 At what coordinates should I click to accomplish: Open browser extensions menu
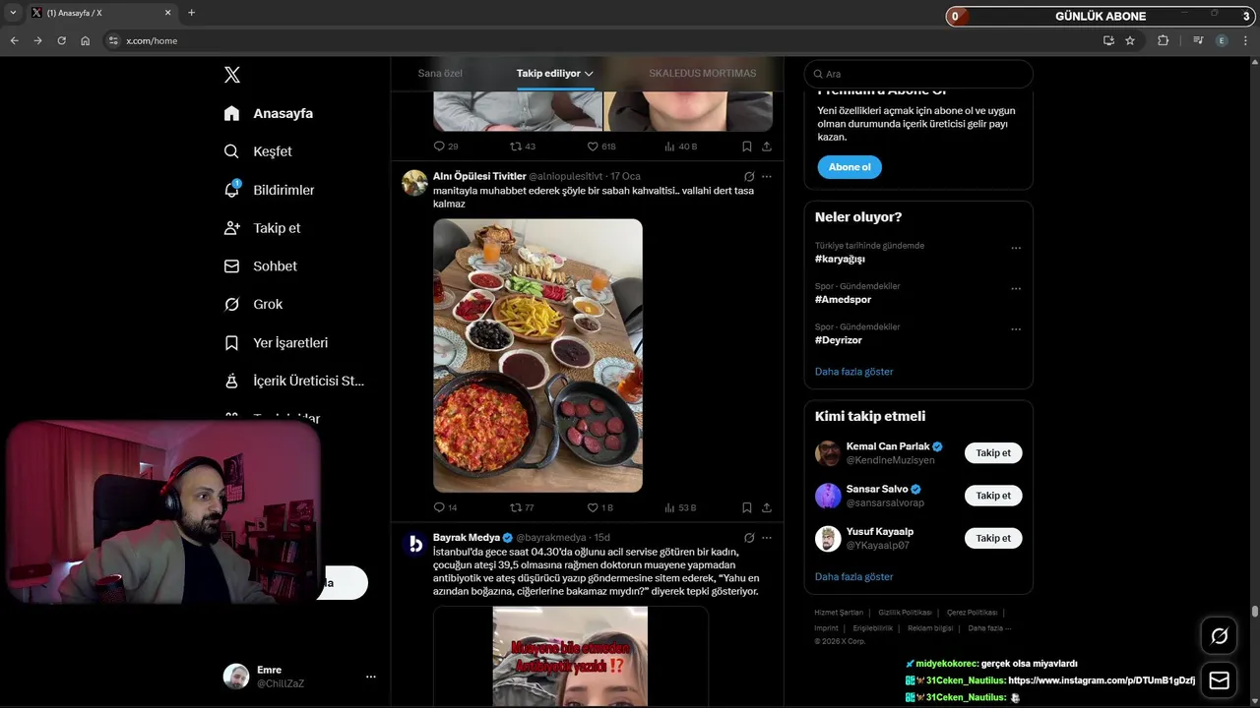[1164, 40]
